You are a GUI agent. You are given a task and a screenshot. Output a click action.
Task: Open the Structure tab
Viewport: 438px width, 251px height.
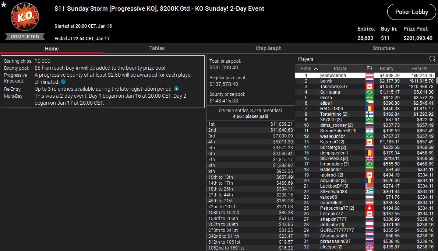[x=384, y=48]
